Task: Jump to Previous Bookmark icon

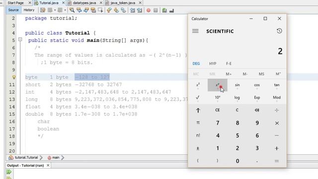Action: [x=109, y=10]
